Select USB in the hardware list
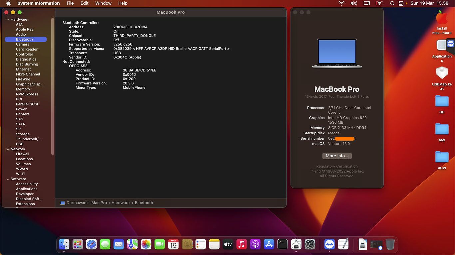Screen dimensions: 455x255 coord(20,144)
